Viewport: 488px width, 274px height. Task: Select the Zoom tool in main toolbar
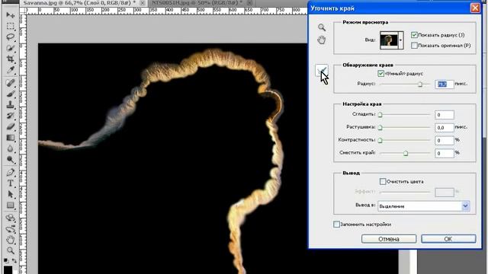[x=10, y=250]
